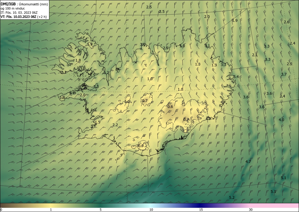Pick the 3.4 value on the east coast
This screenshot has height=212, width=299.
click(x=236, y=77)
